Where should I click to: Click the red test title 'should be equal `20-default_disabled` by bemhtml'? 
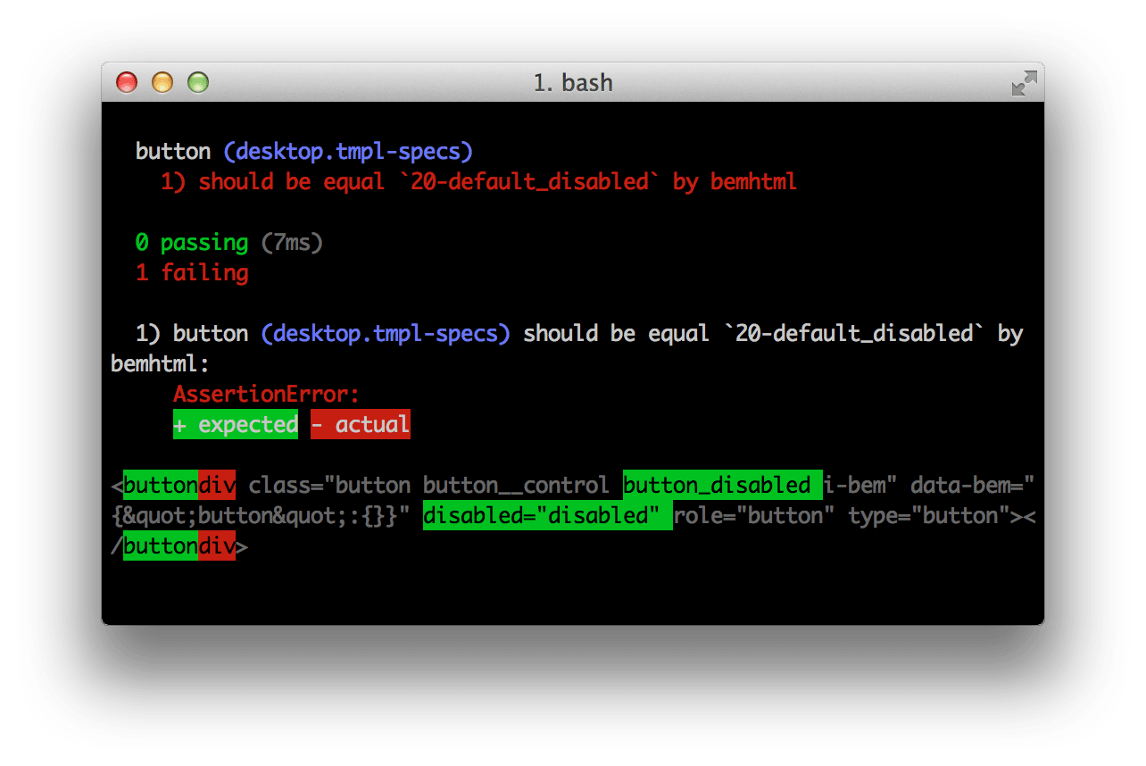point(497,182)
